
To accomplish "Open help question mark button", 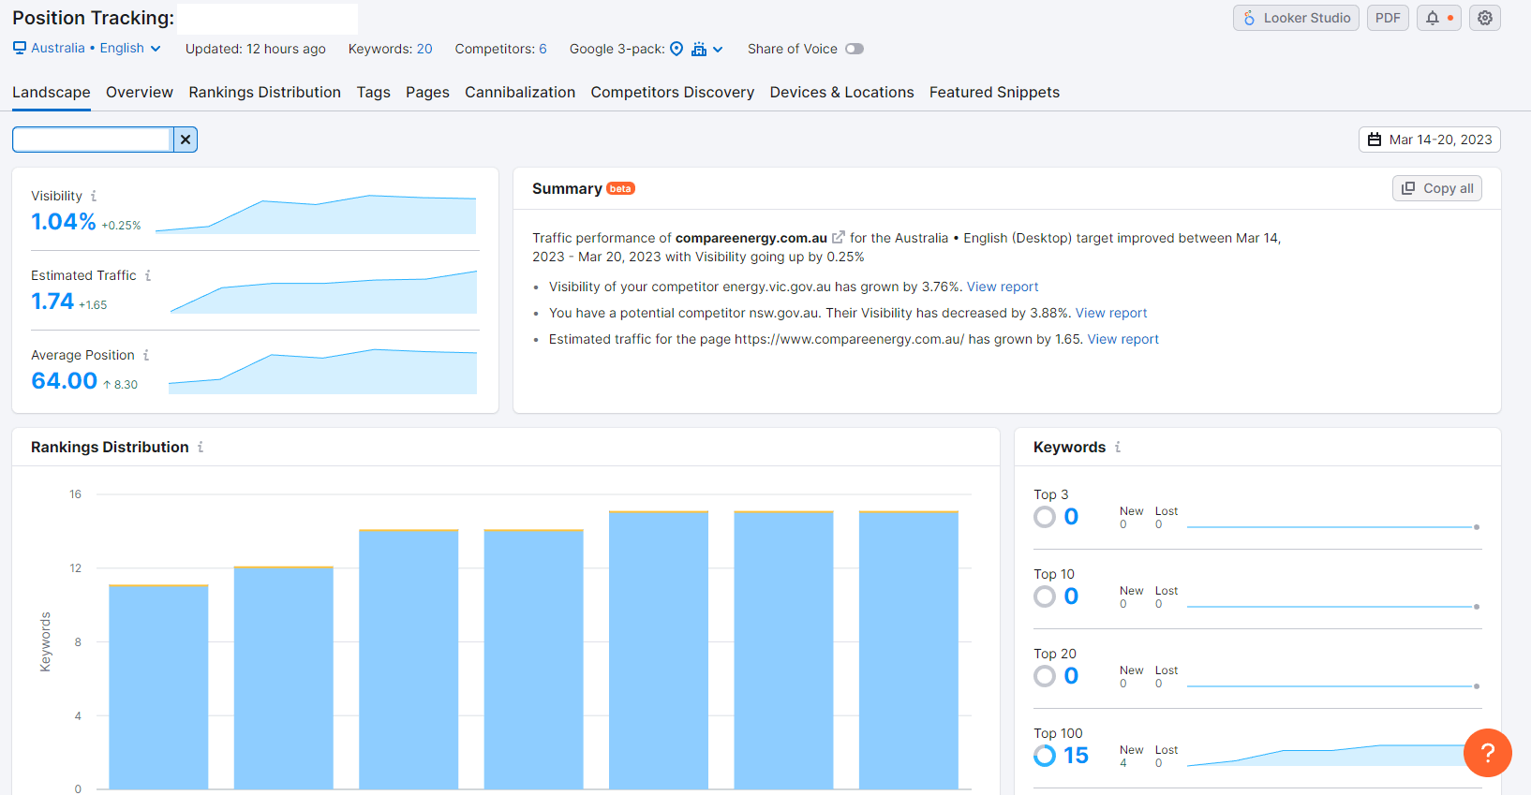I will coord(1488,753).
